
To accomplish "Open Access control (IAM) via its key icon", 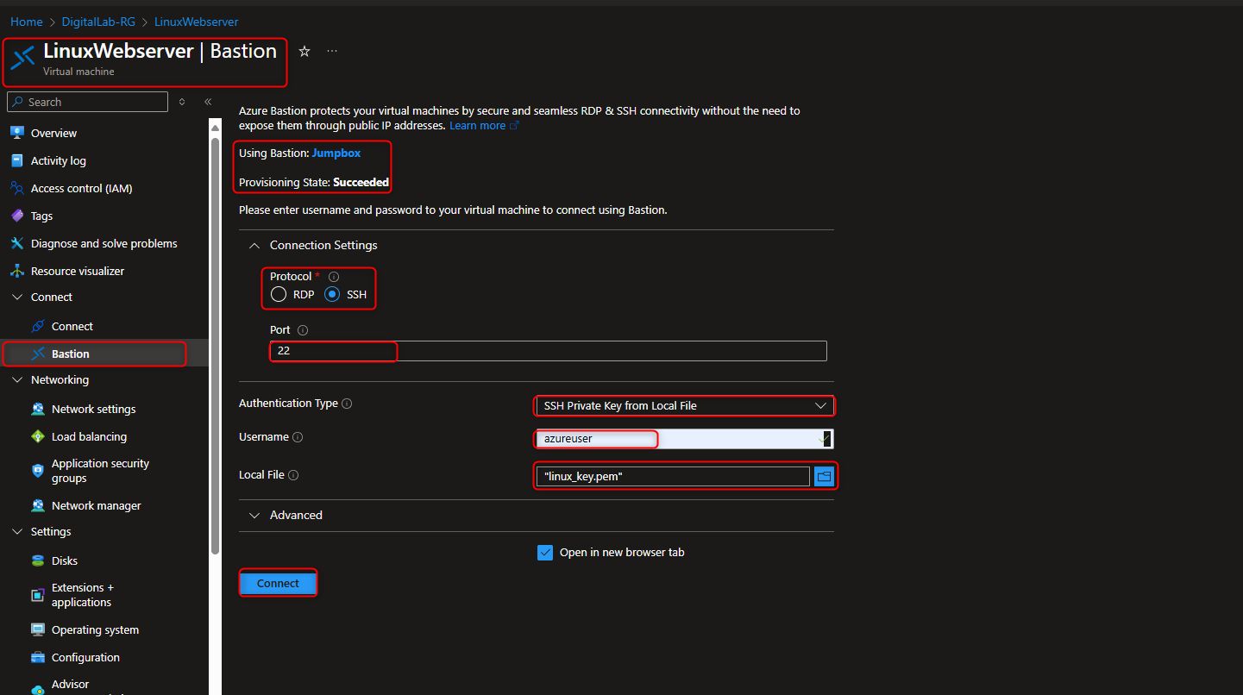I will click(x=19, y=188).
